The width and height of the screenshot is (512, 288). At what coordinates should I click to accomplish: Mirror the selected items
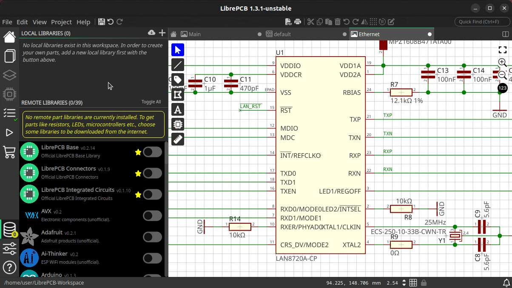(364, 22)
